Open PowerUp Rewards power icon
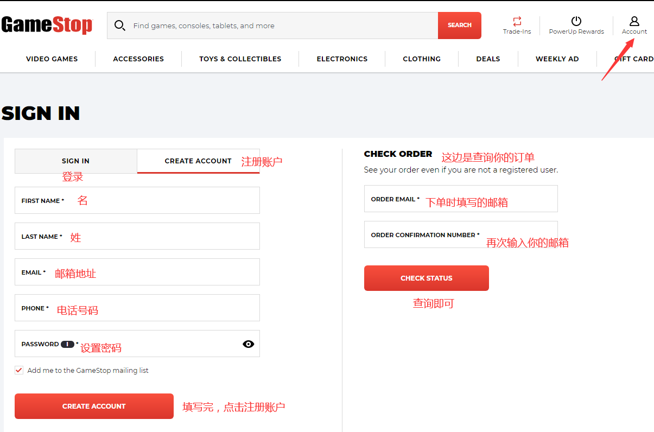654x432 pixels. tap(576, 21)
